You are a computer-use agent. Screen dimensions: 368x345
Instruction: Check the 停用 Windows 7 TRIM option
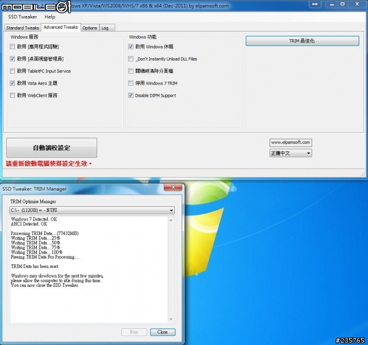click(131, 83)
